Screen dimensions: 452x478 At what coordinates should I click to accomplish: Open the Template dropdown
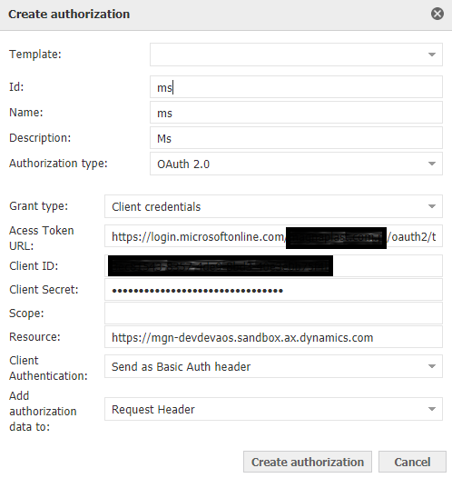point(296,55)
